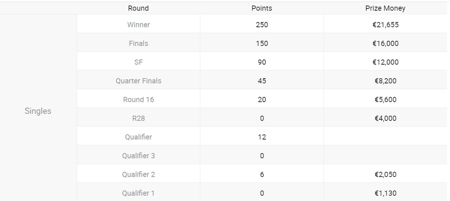
Task: Select the R28 round cell
Action: click(x=138, y=118)
